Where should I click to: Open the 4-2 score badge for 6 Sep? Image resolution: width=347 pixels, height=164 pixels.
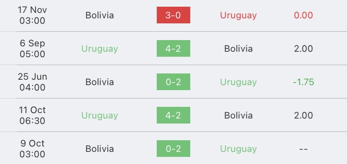(173, 48)
